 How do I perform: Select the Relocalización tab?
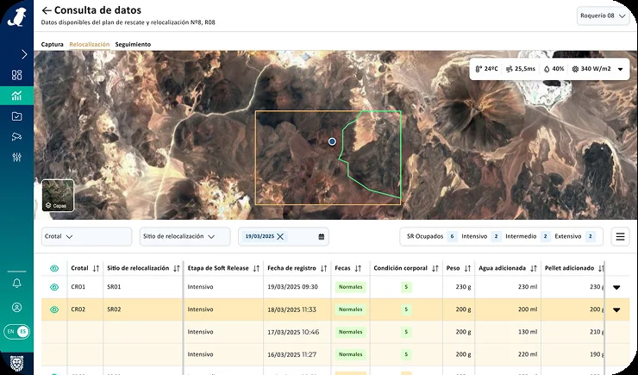(x=89, y=44)
